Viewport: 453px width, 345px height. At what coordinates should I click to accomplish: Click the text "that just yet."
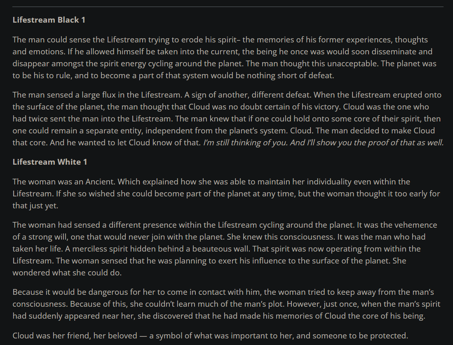coord(35,205)
